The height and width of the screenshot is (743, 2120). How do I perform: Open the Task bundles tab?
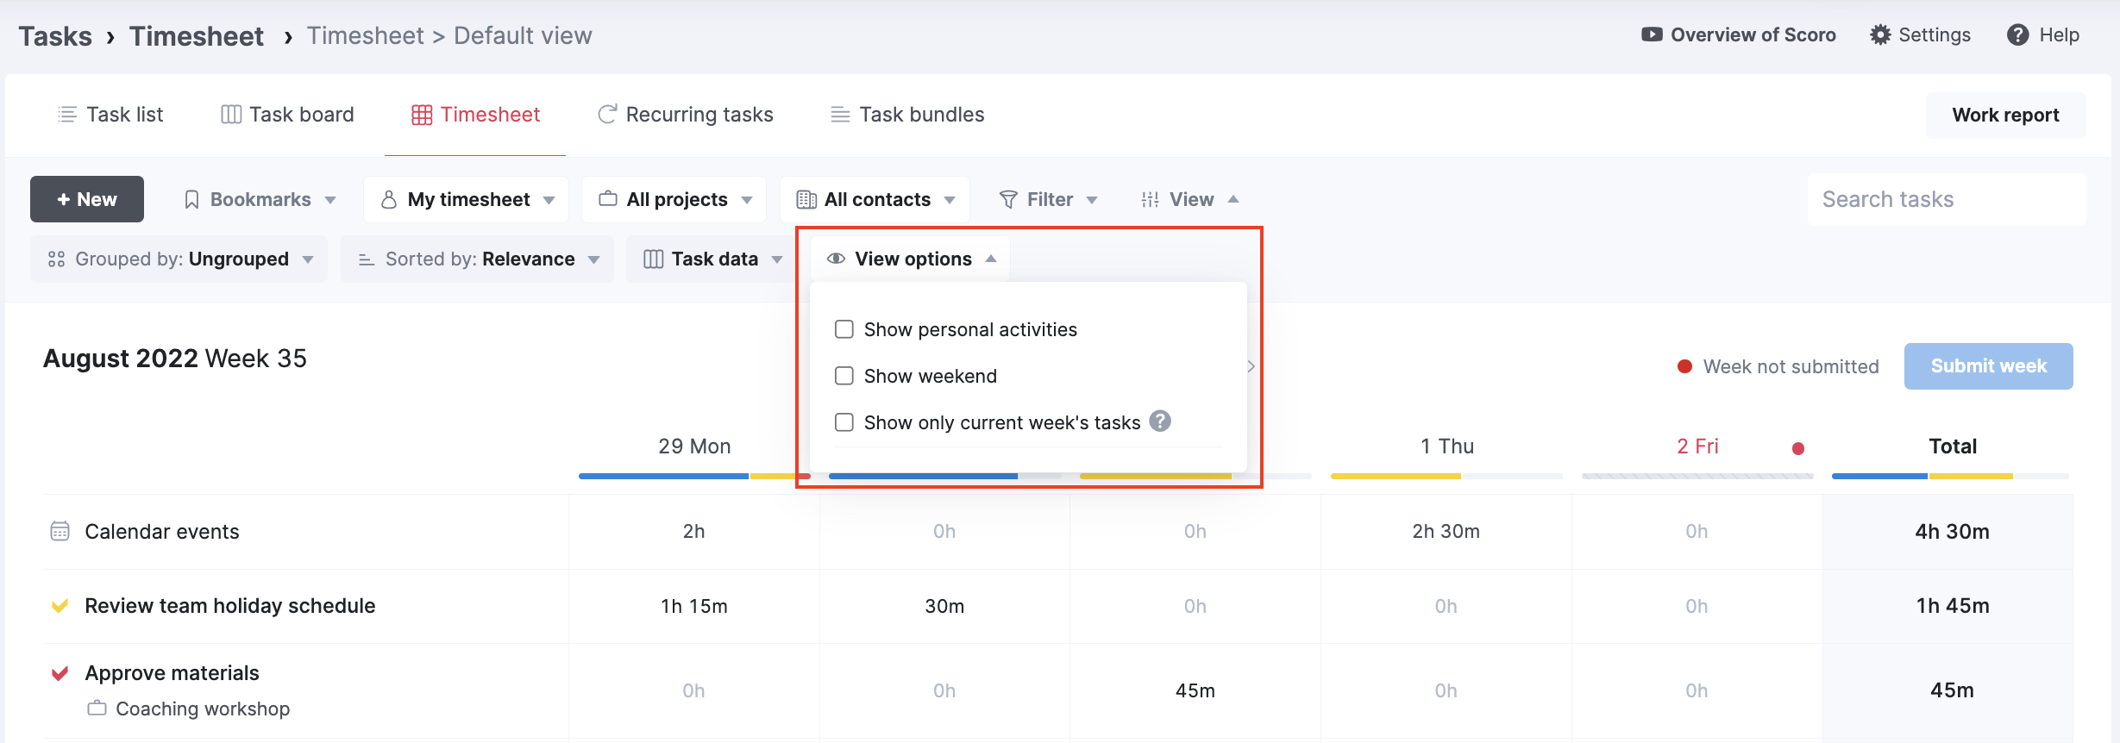coord(907,114)
